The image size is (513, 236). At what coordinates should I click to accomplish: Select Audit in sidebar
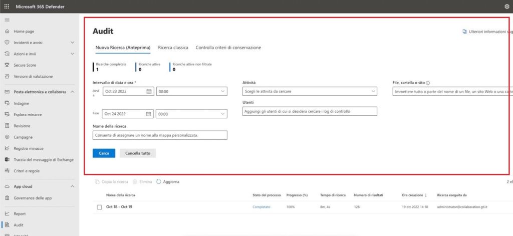[x=19, y=225]
